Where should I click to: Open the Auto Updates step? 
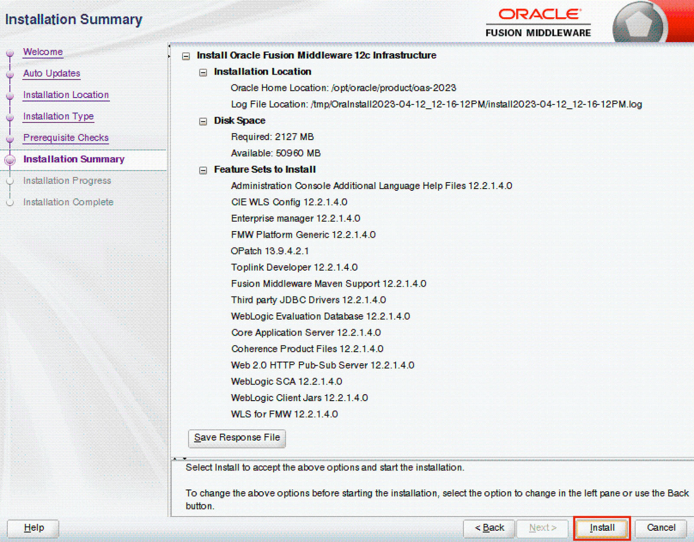pyautogui.click(x=52, y=73)
